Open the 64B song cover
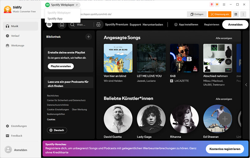This screenshot has height=158, width=250. tap(184, 58)
